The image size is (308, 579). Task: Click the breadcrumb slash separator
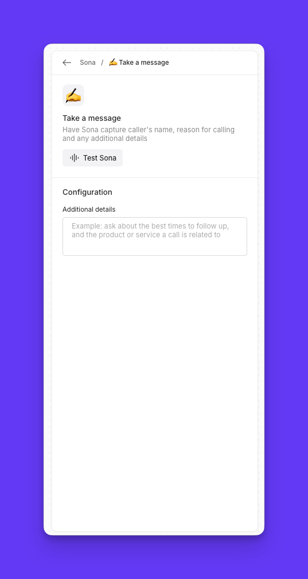pos(102,63)
